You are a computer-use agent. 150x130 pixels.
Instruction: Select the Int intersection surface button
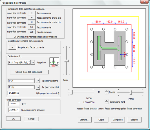click(x=32, y=27)
